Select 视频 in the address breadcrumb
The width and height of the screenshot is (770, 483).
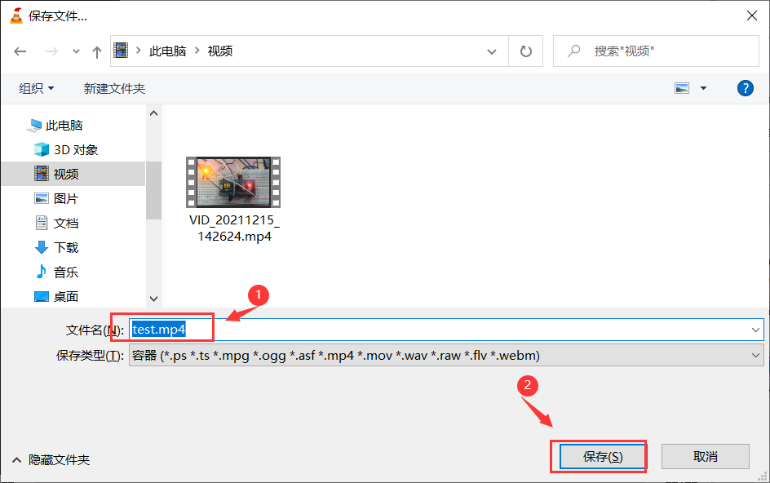220,51
